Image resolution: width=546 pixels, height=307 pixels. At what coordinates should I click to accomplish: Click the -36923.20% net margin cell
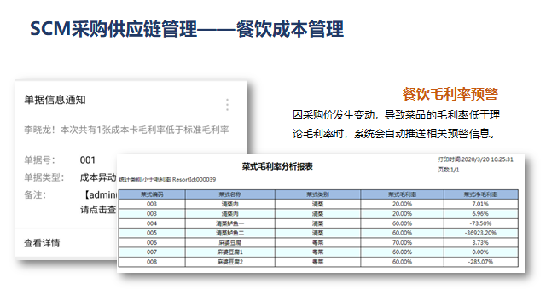pos(480,233)
